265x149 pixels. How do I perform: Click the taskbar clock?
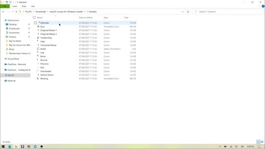click(x=251, y=147)
